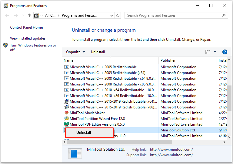The width and height of the screenshot is (233, 164).
Task: Click install date 2/27 of Partition Wizard
Action: pyautogui.click(x=222, y=119)
